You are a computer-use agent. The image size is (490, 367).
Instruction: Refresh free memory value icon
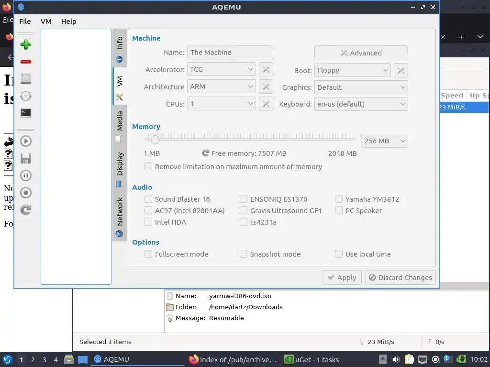point(205,153)
